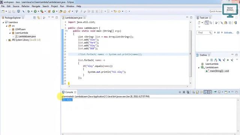Click the Task List help question-mark icon
This screenshot has height=135, width=240.
tap(238, 33)
